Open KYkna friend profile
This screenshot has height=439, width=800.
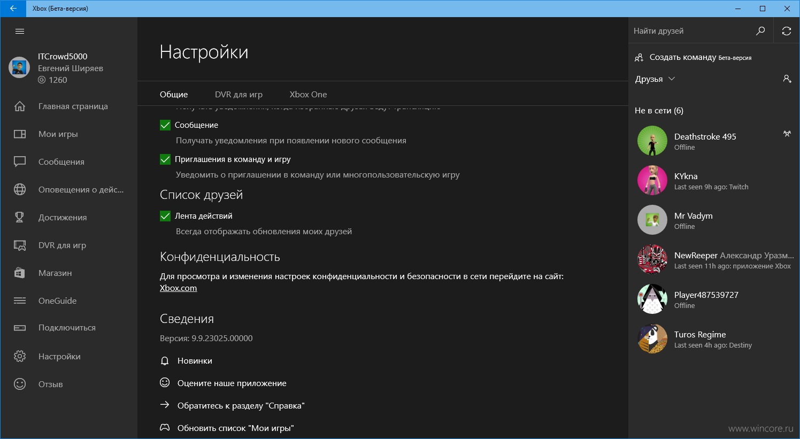coord(714,181)
